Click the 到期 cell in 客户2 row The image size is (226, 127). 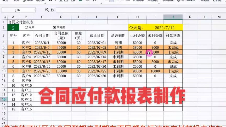pos(118,48)
